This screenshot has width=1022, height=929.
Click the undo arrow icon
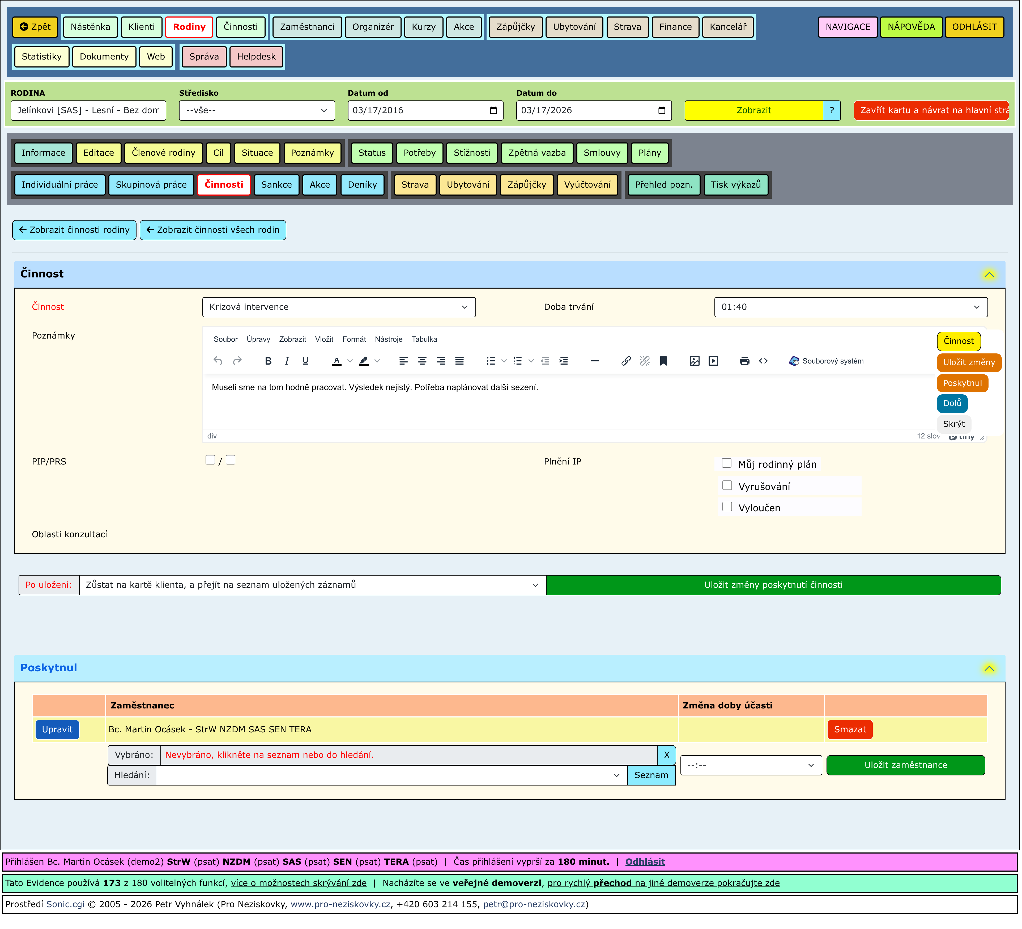(x=218, y=361)
